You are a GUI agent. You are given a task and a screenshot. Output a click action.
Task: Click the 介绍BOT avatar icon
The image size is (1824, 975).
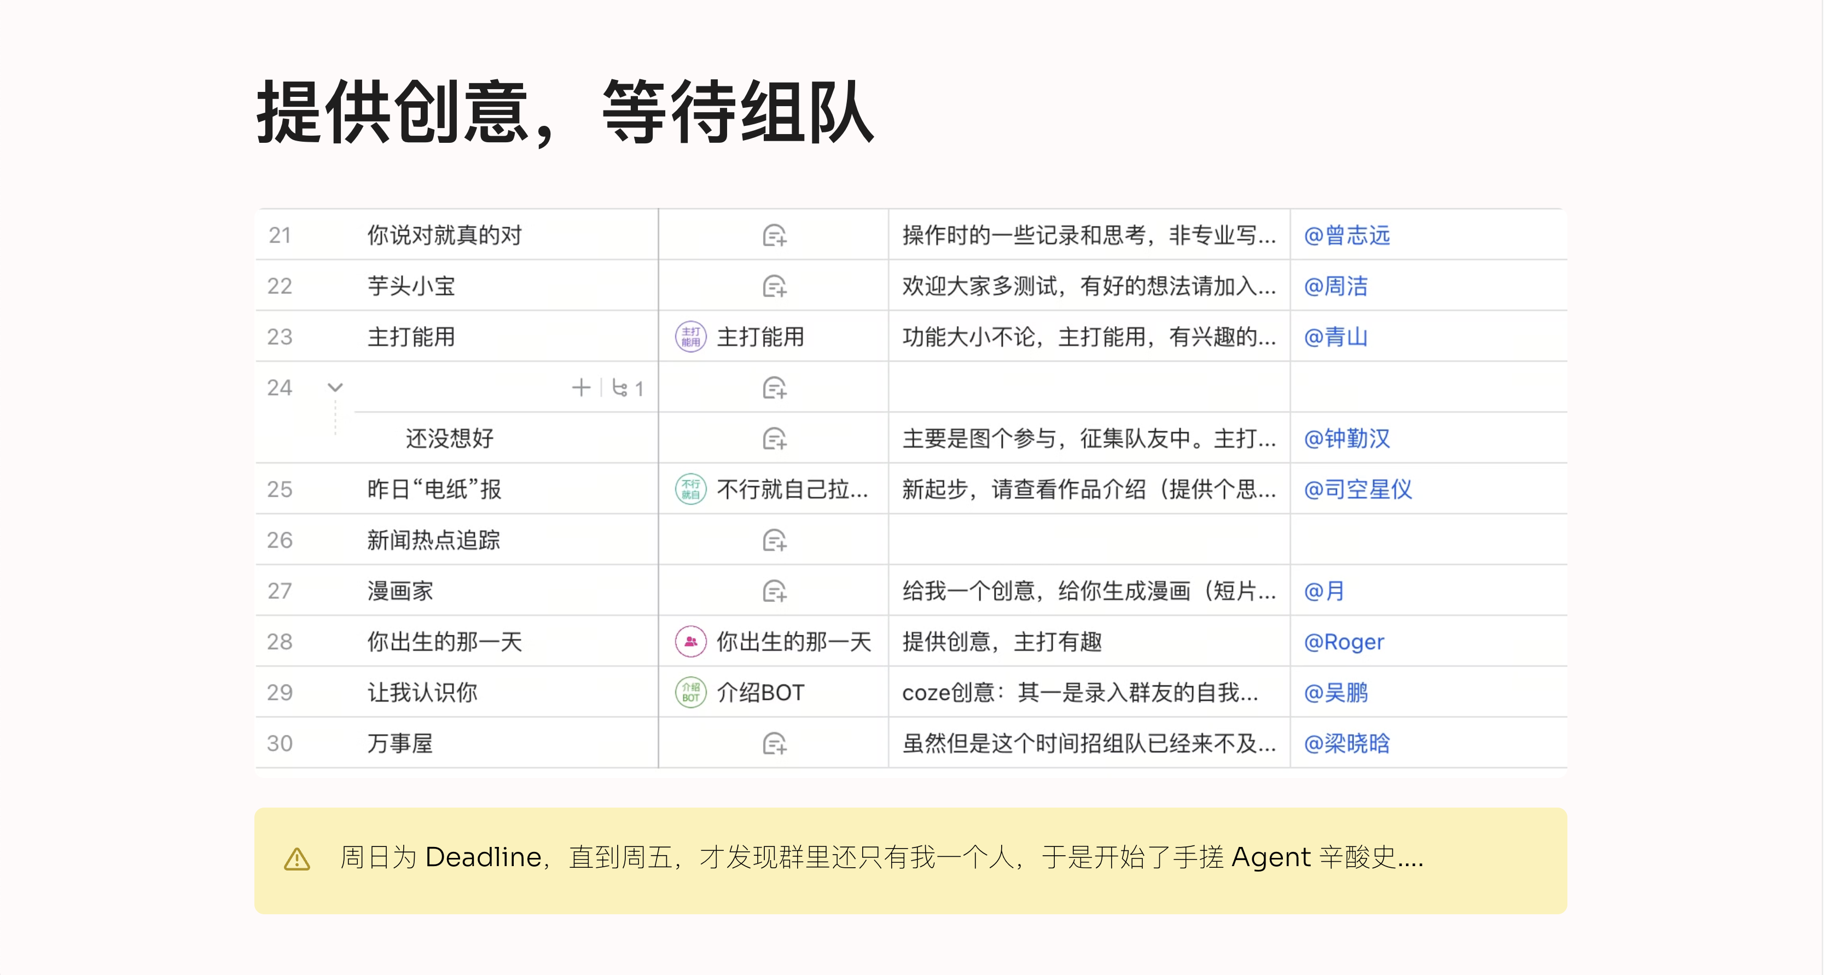690,693
